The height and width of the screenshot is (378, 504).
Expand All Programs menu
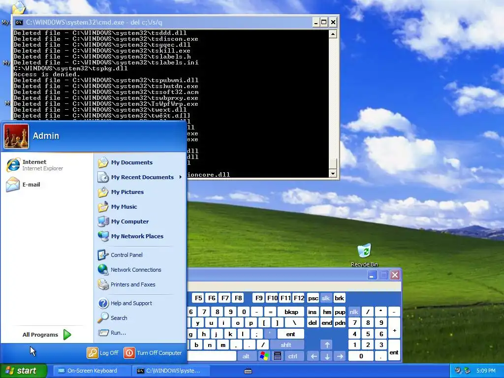(47, 335)
